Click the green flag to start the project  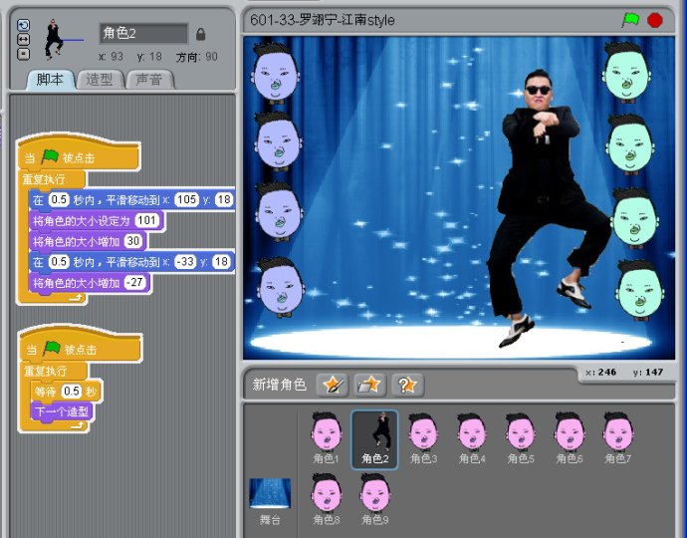click(x=630, y=20)
